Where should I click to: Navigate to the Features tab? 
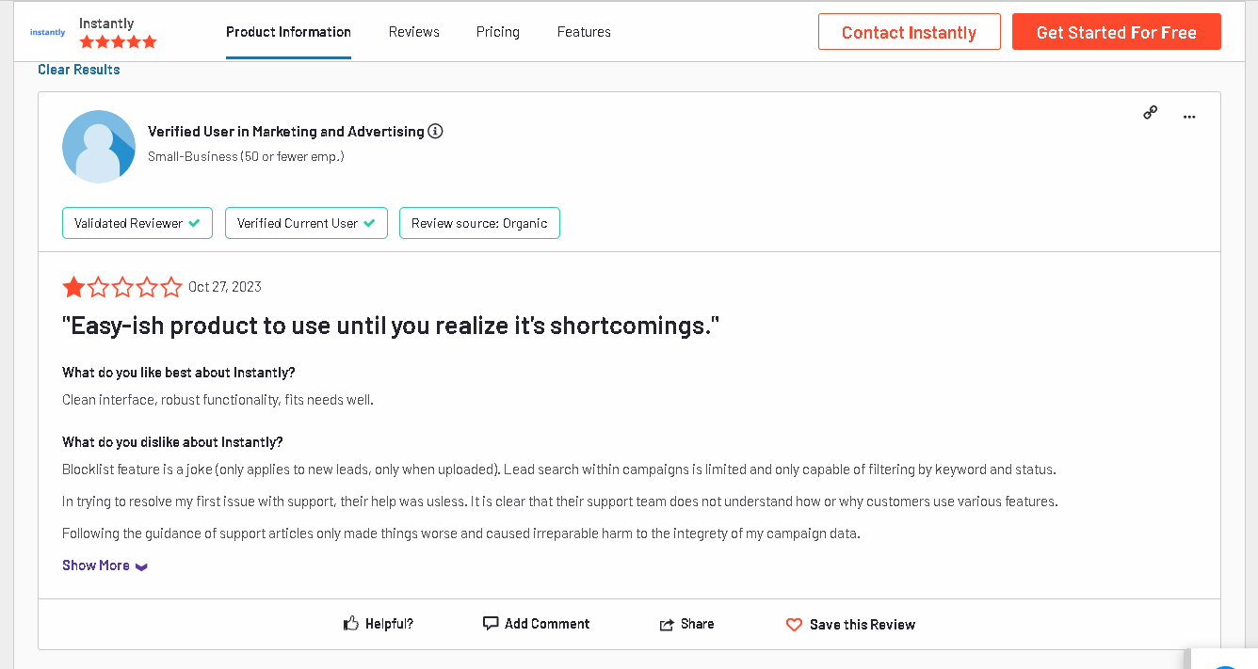[584, 31]
